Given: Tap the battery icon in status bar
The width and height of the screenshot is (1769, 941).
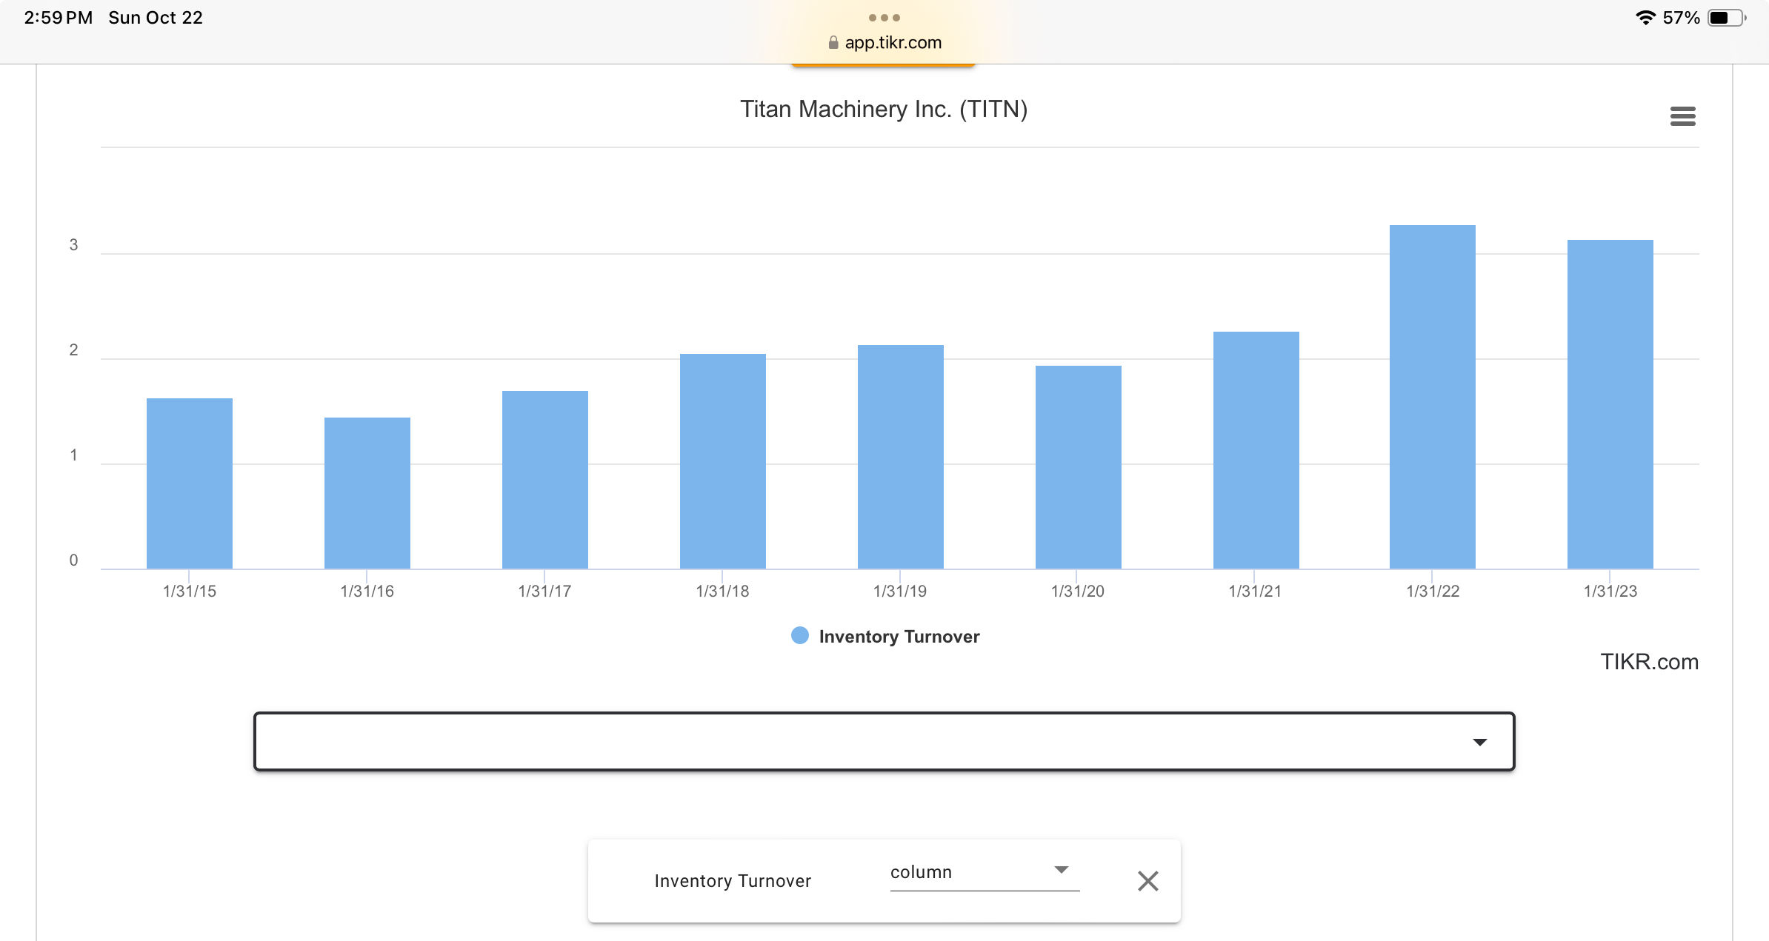Looking at the screenshot, I should tap(1726, 18).
